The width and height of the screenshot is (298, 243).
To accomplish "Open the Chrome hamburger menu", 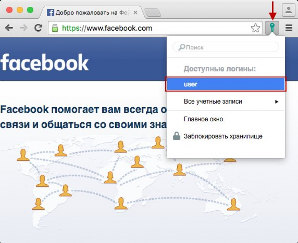I will (x=289, y=28).
